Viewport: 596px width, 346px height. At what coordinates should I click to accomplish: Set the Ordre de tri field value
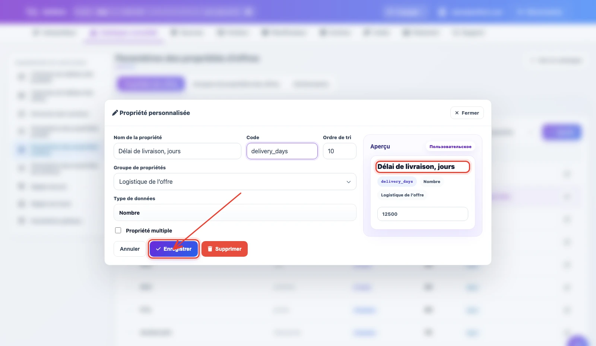[339, 151]
